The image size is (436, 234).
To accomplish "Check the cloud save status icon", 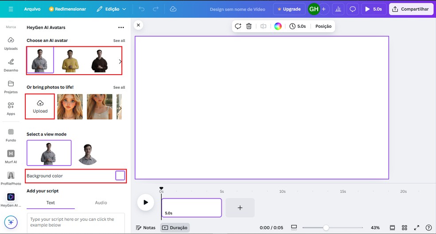I will pyautogui.click(x=173, y=9).
